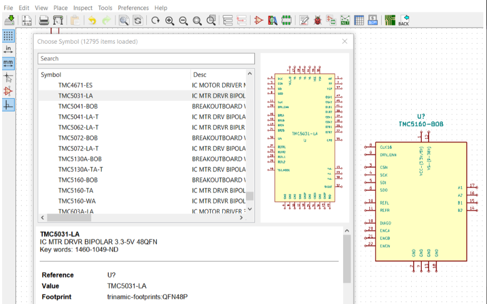Click horizontal scrollbar left arrow in list
Image resolution: width=487 pixels, height=304 pixels.
[x=43, y=218]
